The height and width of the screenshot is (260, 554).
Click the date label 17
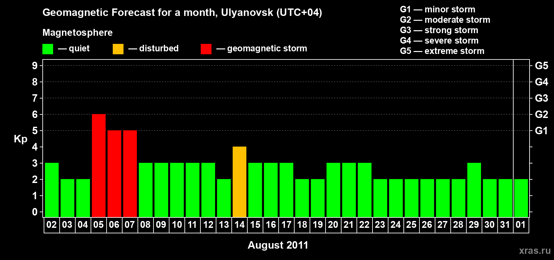point(286,225)
